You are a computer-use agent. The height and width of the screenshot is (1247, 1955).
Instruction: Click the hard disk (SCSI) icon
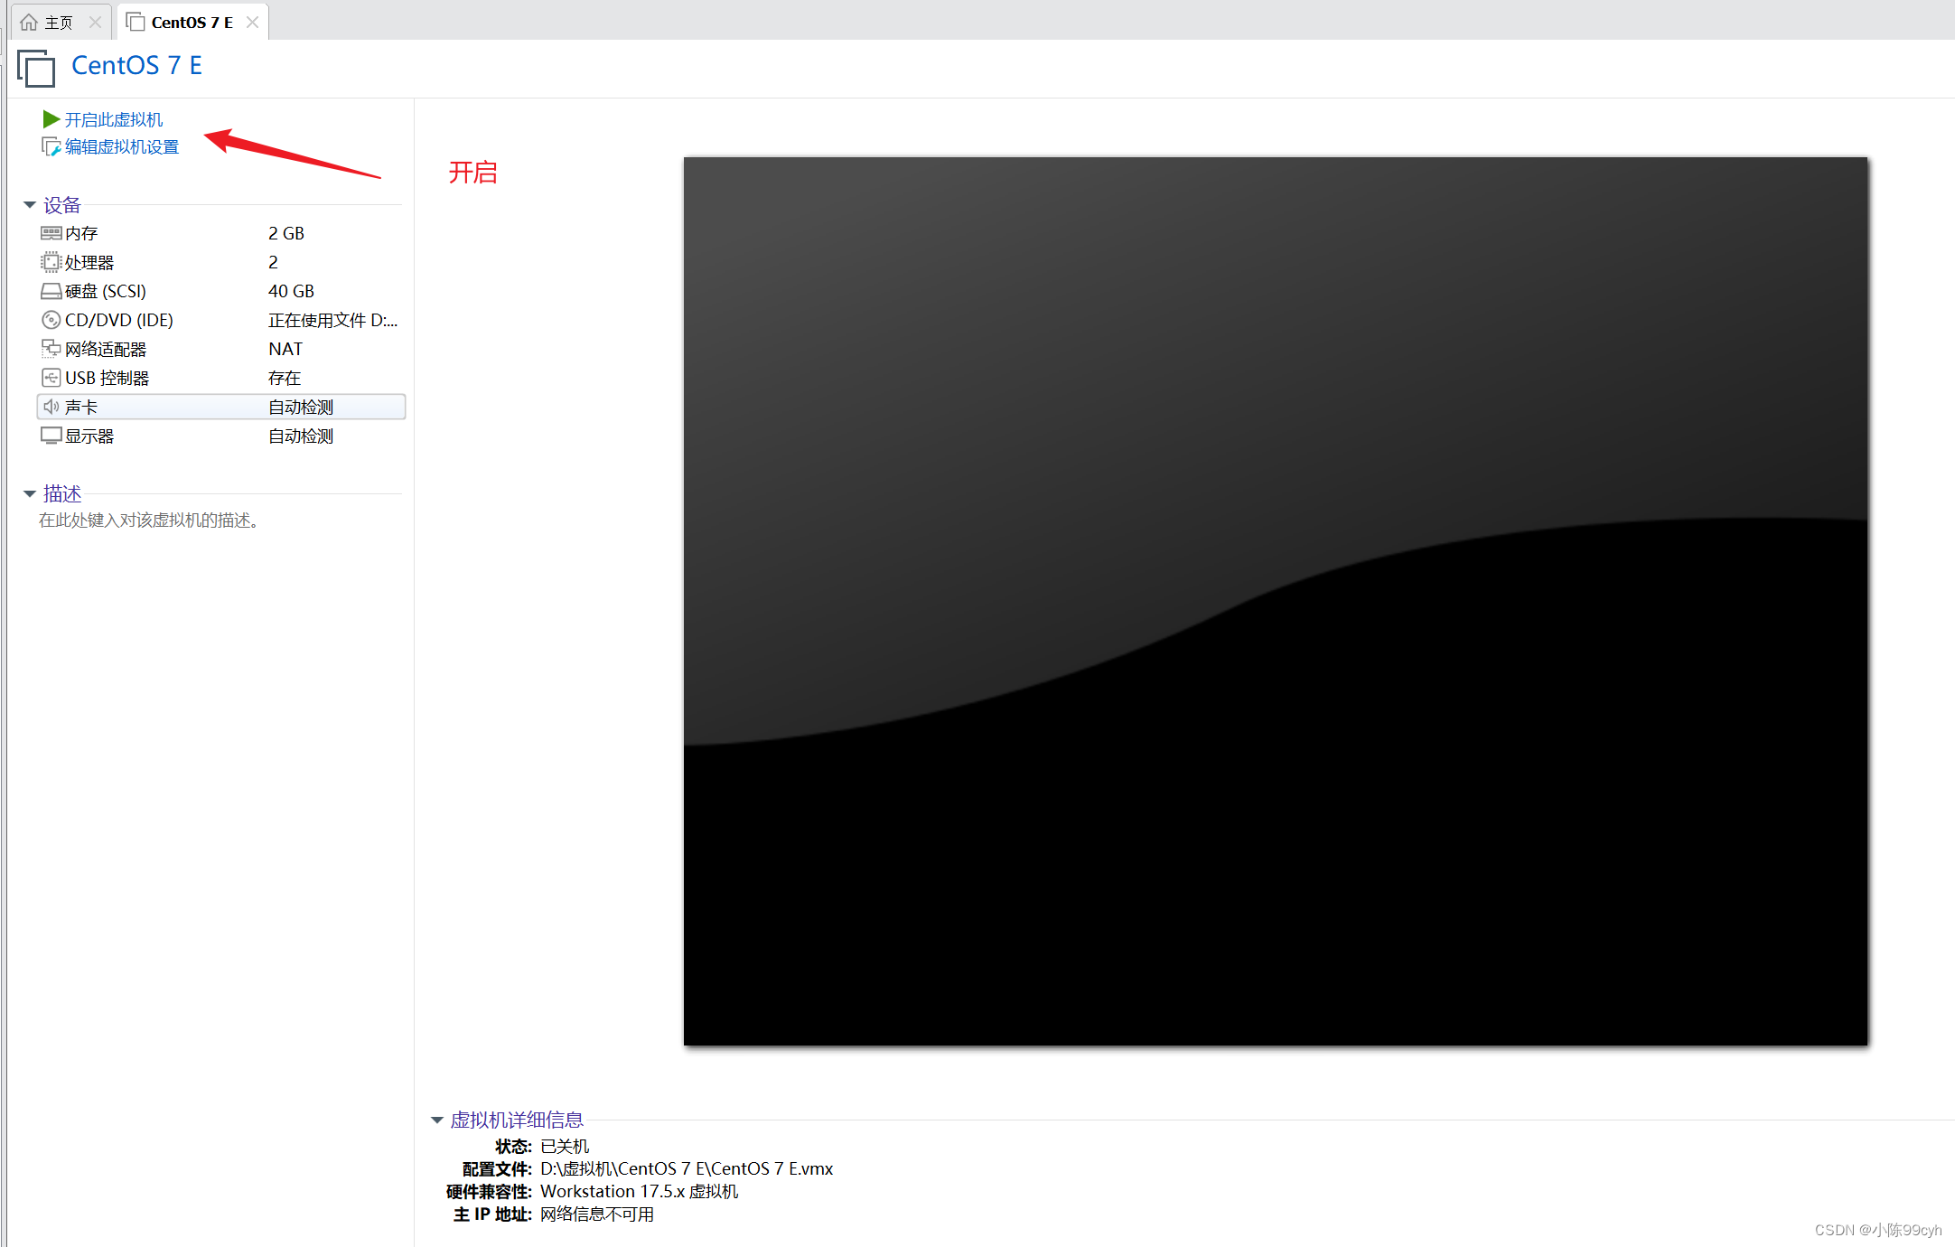(x=51, y=291)
